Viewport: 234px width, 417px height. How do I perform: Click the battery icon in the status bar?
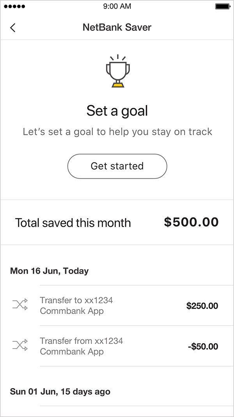[222, 6]
